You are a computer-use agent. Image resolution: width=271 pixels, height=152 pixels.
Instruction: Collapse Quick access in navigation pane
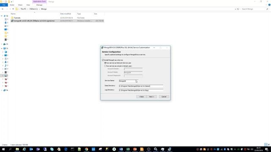tap(2, 16)
